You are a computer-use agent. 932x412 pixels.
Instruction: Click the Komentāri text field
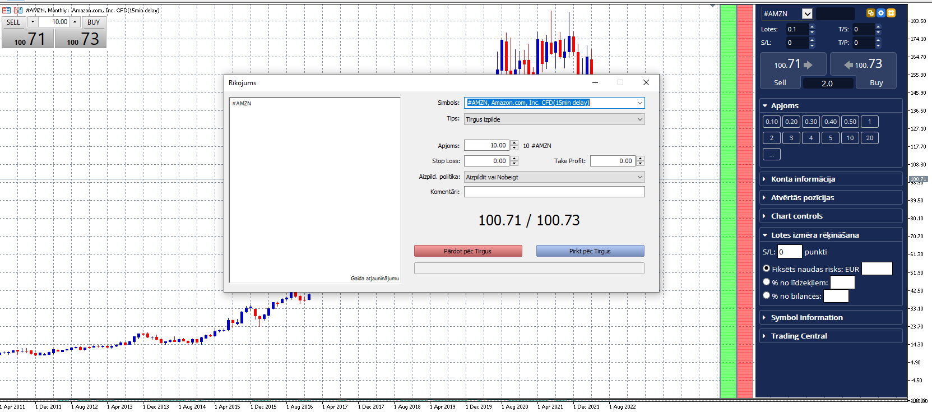[554, 192]
